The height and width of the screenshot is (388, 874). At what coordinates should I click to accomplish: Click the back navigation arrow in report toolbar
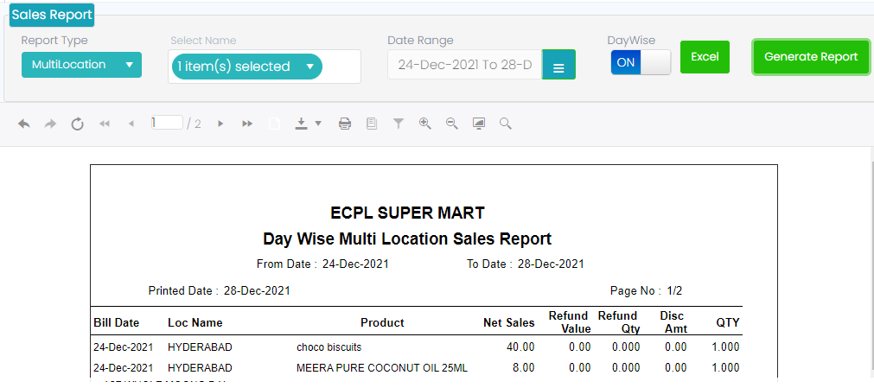click(24, 124)
